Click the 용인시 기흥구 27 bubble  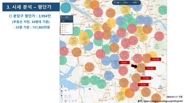click(146, 92)
